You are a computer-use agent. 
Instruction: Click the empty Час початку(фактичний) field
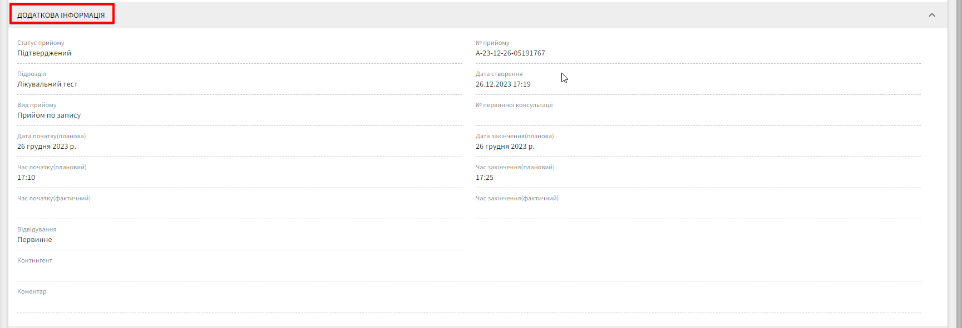239,209
